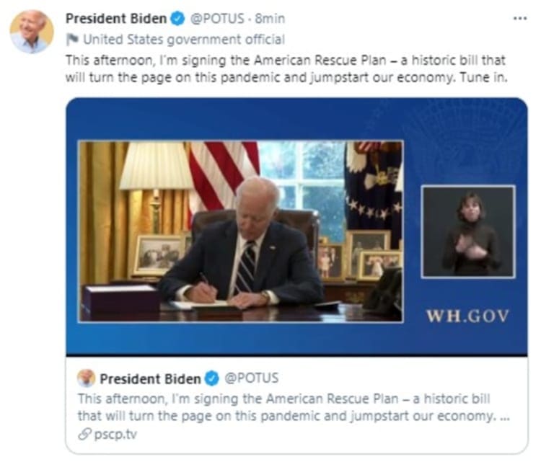Click the verified badge in the quoted card
Image resolution: width=541 pixels, height=462 pixels.
pyautogui.click(x=212, y=378)
